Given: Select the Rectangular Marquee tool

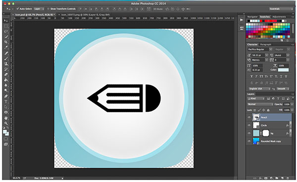Looking at the screenshot, I should click(x=6, y=26).
